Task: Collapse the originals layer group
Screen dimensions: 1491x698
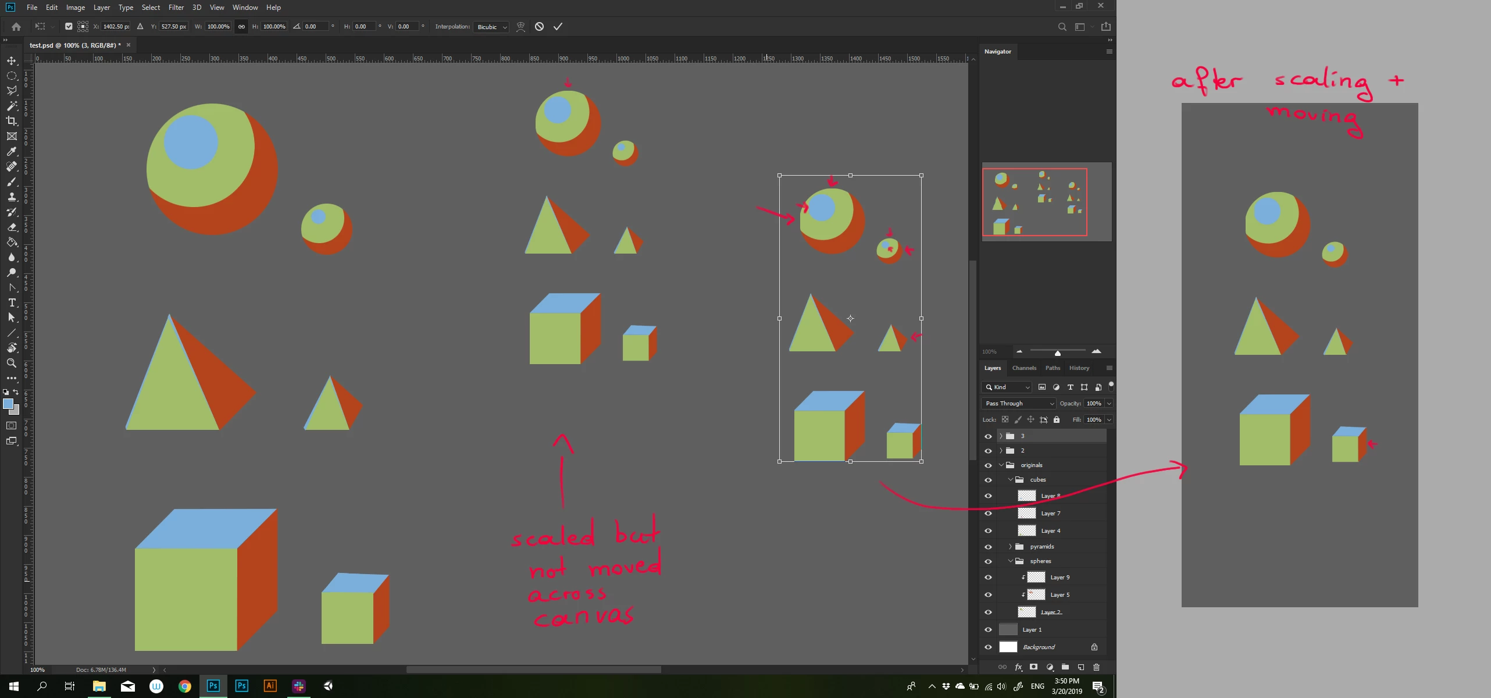Action: (x=1001, y=465)
